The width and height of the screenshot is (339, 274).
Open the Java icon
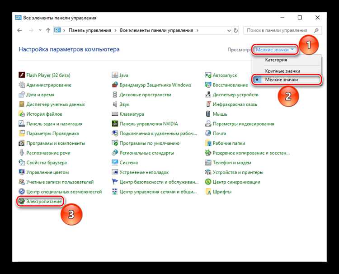point(115,75)
